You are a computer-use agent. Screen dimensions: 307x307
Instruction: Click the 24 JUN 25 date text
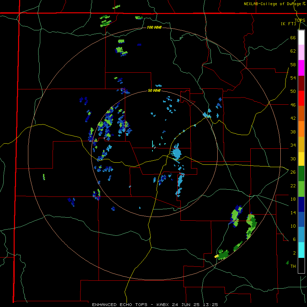pyautogui.click(x=186, y=305)
